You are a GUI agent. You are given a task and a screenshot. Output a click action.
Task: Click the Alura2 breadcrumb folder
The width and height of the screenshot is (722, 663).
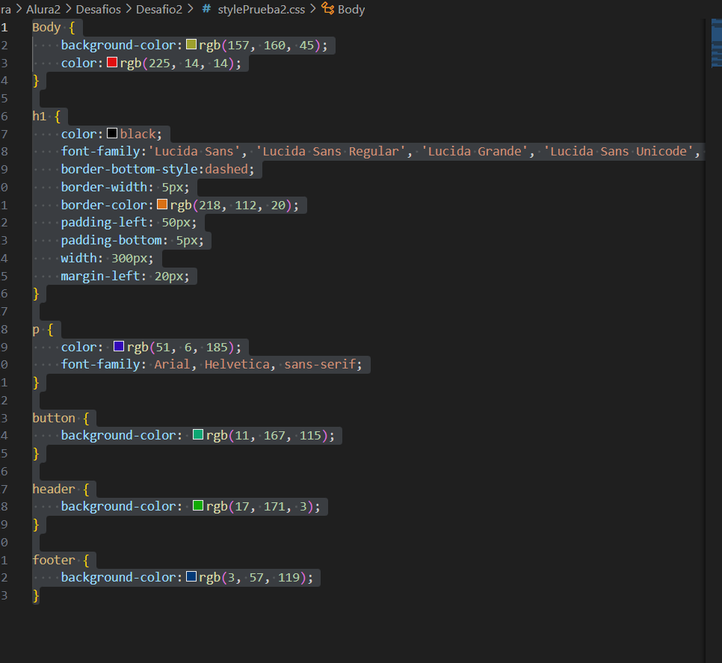[43, 9]
